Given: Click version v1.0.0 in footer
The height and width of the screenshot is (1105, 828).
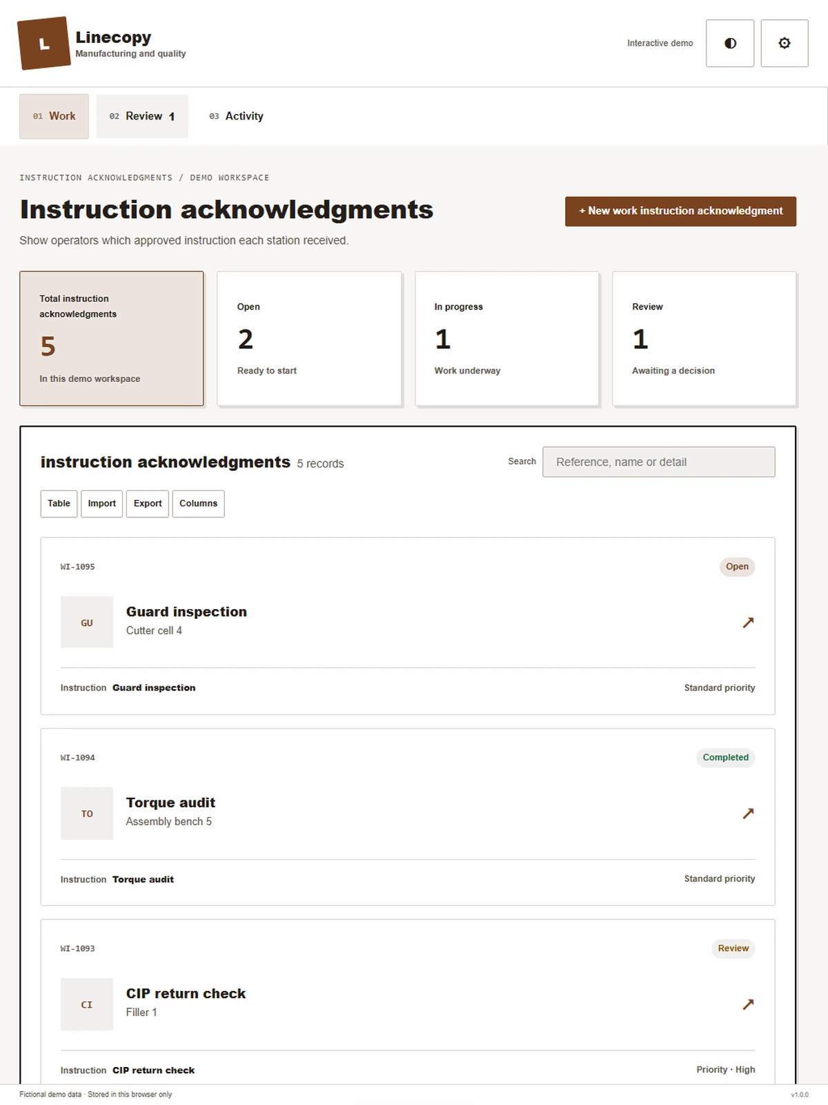Looking at the screenshot, I should pos(800,1095).
